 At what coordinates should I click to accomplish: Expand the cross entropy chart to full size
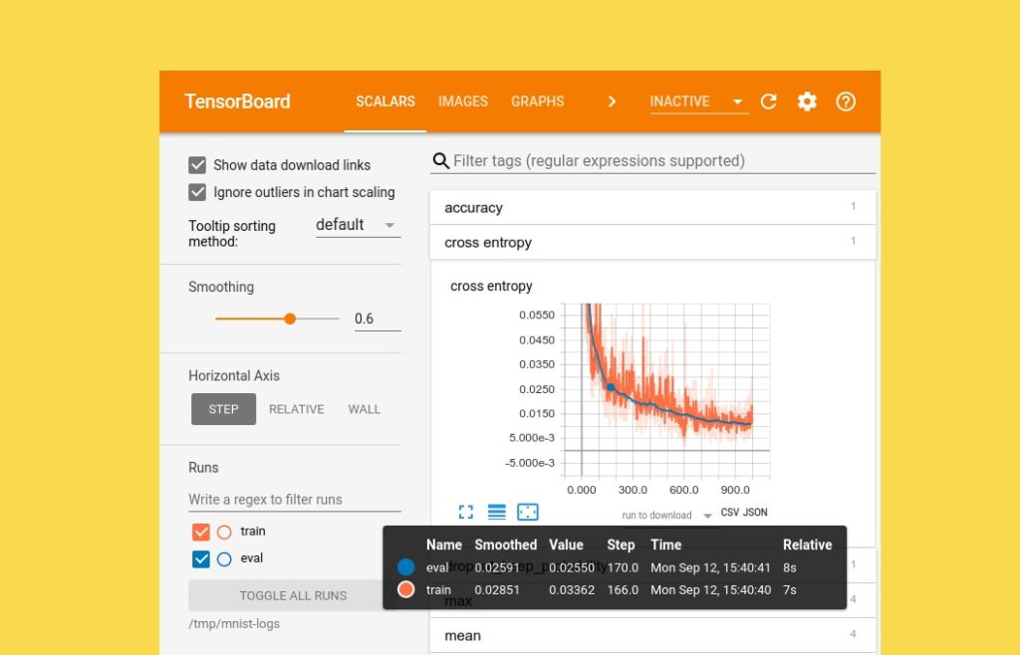coord(466,512)
